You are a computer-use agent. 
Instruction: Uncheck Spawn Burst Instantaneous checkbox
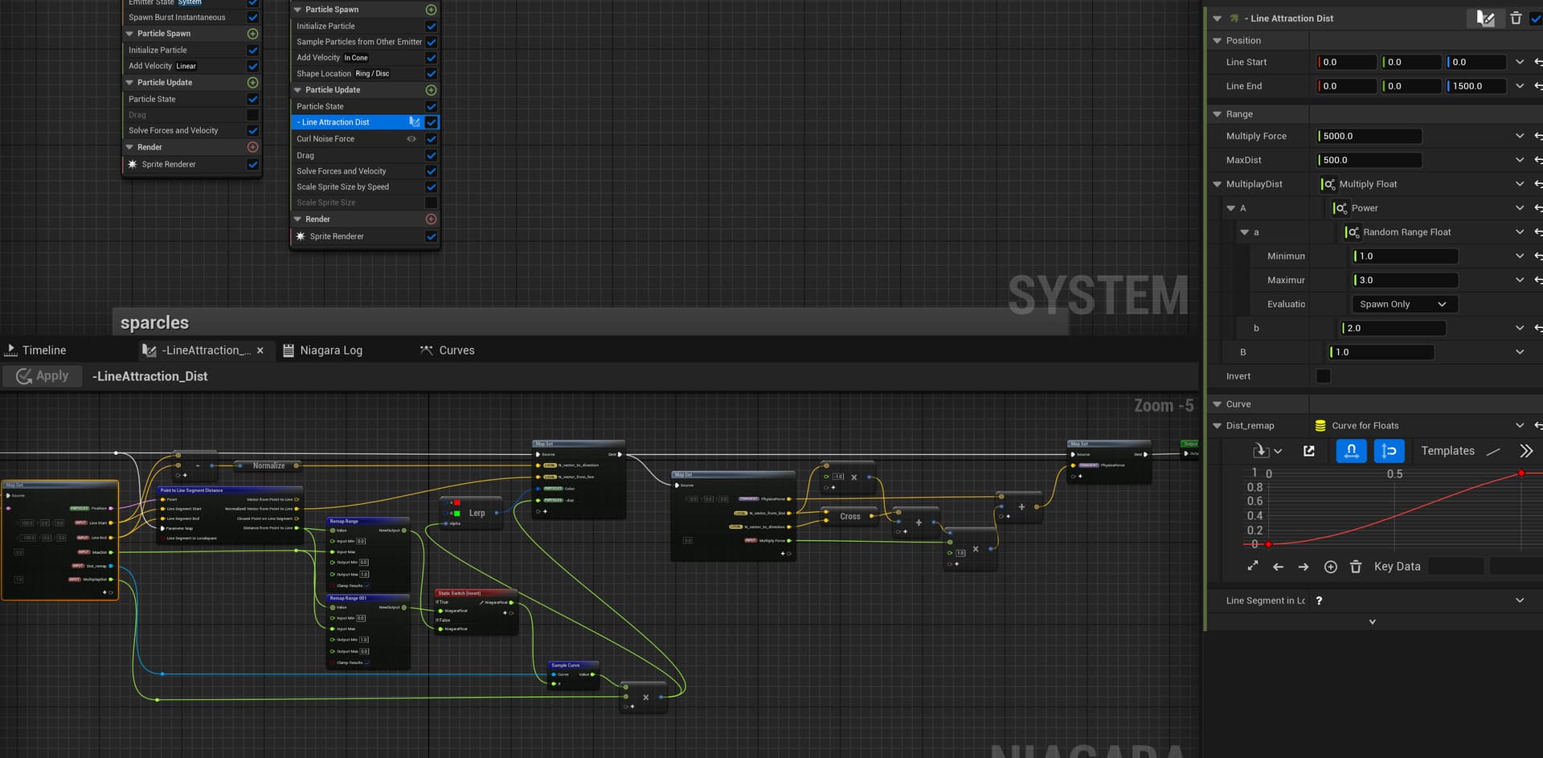[252, 17]
